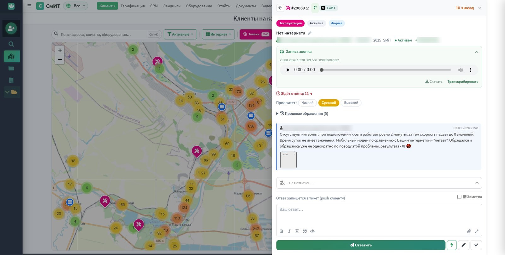Open the Оборудование menu tab
This screenshot has width=505, height=255.
tap(199, 6)
